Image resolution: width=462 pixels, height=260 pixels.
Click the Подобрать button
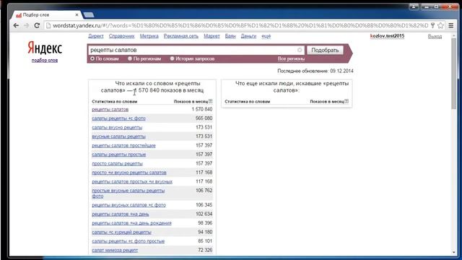[325, 50]
